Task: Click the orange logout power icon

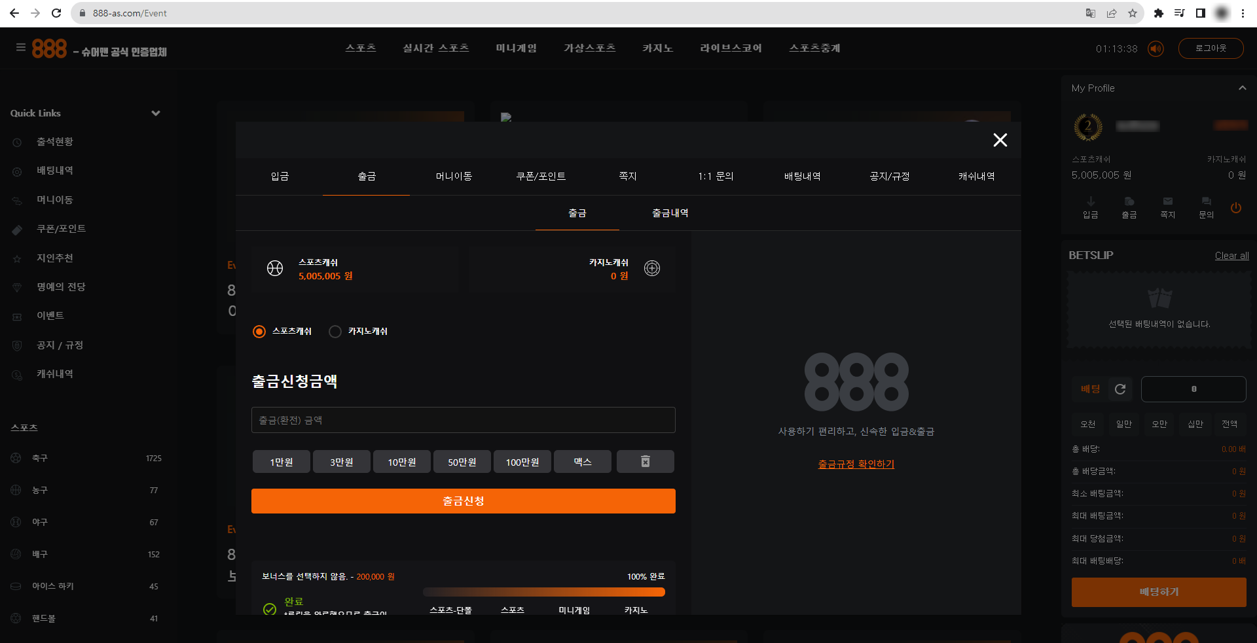Action: tap(1237, 208)
